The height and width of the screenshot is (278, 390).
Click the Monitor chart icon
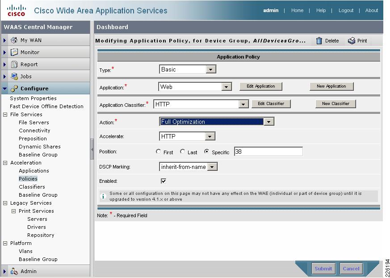coord(14,52)
